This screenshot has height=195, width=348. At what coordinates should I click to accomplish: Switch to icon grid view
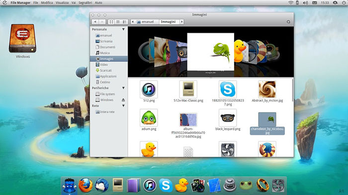tap(111, 22)
